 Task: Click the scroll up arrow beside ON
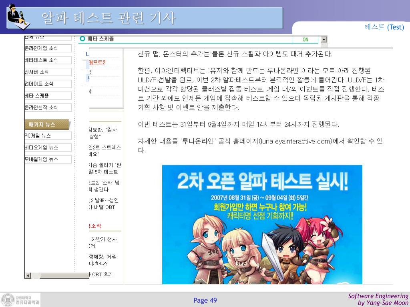tap(324, 40)
